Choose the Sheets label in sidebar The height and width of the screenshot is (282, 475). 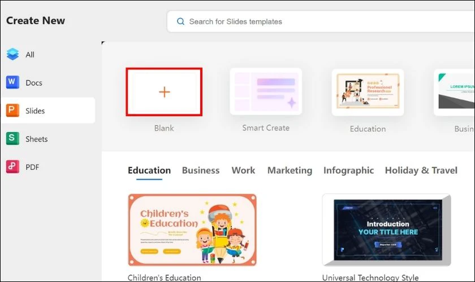[36, 139]
